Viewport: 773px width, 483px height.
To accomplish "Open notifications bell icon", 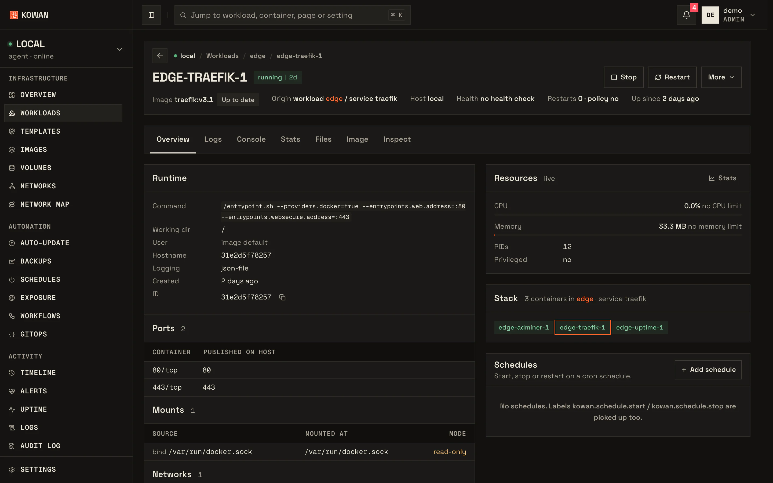I will tap(686, 15).
